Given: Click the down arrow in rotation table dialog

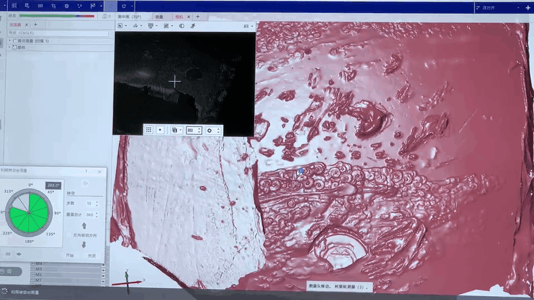Looking at the screenshot, I should click(84, 244).
